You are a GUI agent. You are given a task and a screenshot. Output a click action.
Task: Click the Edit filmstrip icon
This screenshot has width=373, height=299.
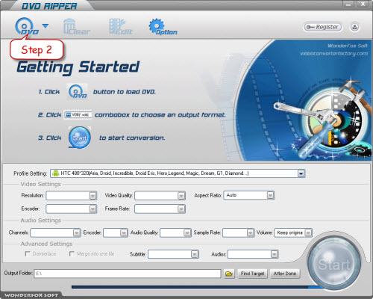click(x=121, y=27)
